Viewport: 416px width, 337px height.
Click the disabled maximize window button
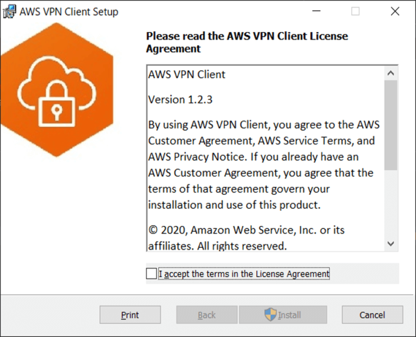pyautogui.click(x=355, y=11)
